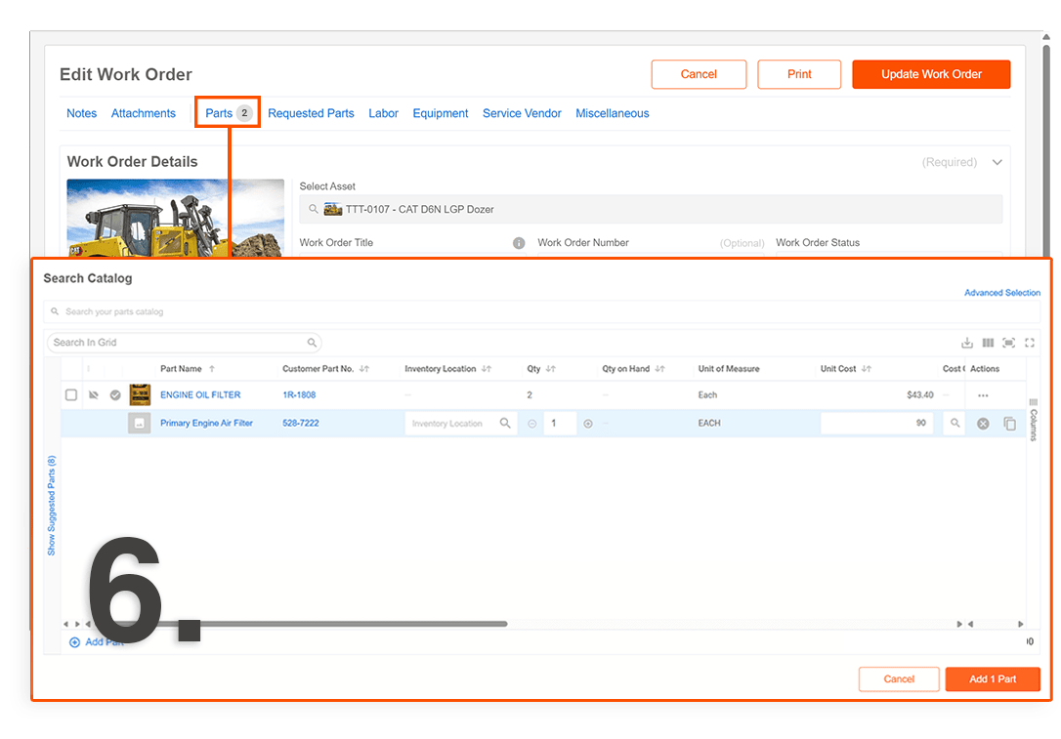1061x739 pixels.
Task: Remove the Primary Engine Air Filter row
Action: click(x=983, y=424)
